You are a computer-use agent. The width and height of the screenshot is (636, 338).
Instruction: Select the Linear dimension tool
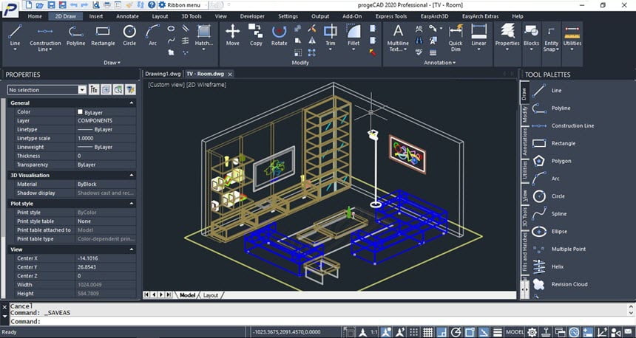click(478, 35)
